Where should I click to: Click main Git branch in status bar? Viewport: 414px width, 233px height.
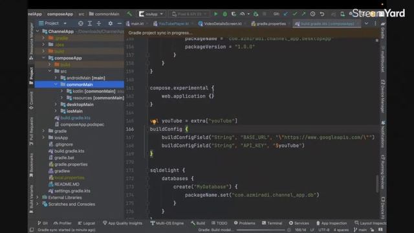coord(360,230)
